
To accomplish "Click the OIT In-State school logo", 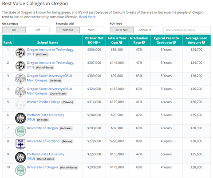I will [x=20, y=53].
